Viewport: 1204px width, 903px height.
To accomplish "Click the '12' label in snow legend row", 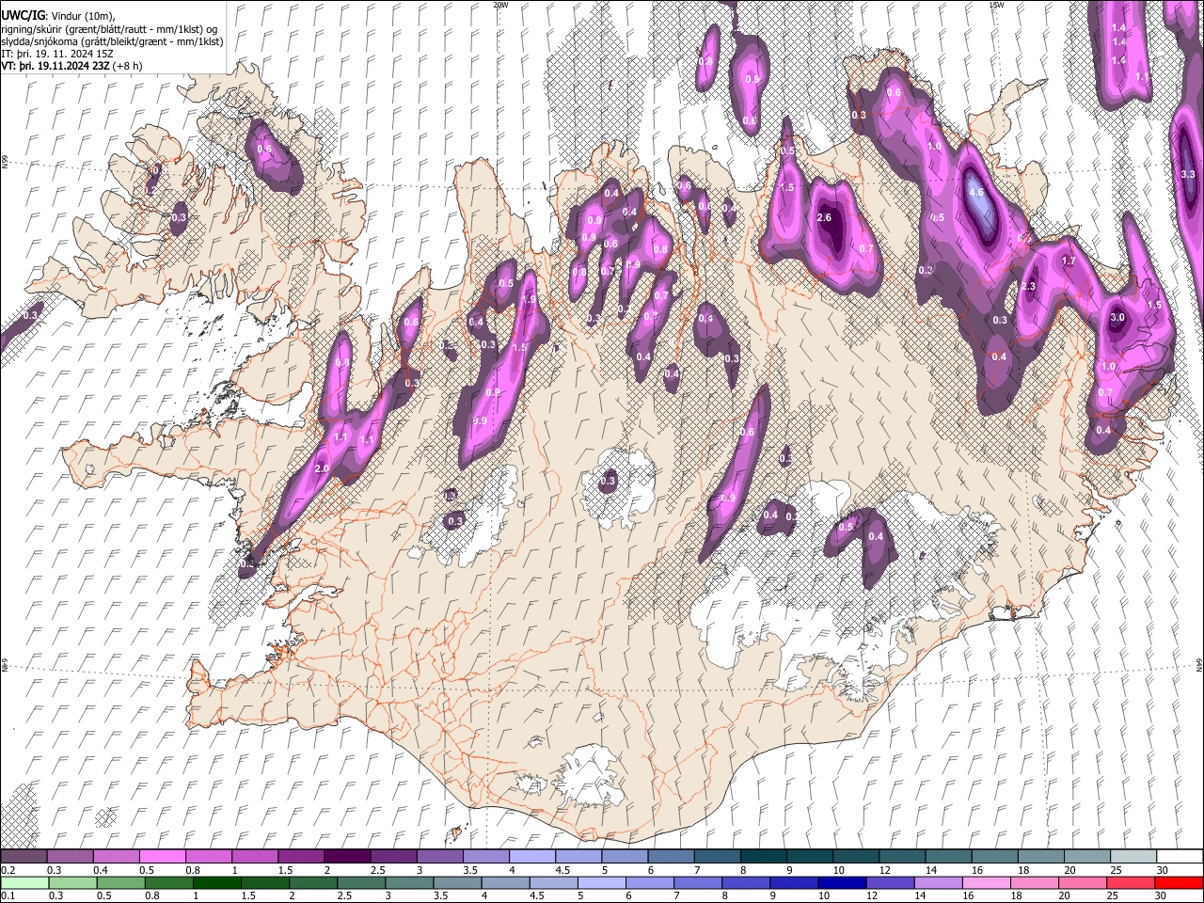I will pyautogui.click(x=885, y=870).
